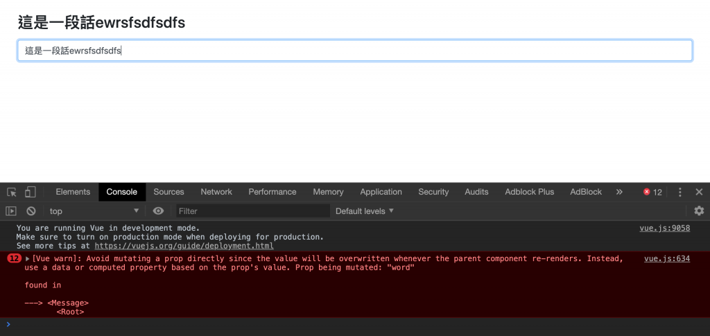
Task: Open source link vue.js:9058
Action: (664, 228)
